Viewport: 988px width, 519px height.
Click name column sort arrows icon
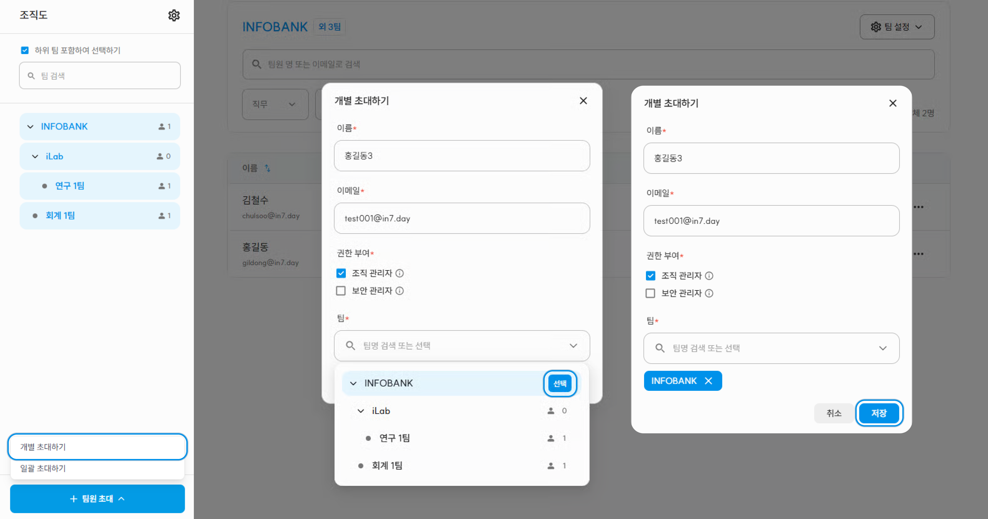coord(268,168)
